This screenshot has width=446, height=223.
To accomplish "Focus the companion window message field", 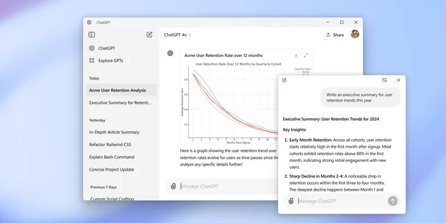I will (x=342, y=201).
